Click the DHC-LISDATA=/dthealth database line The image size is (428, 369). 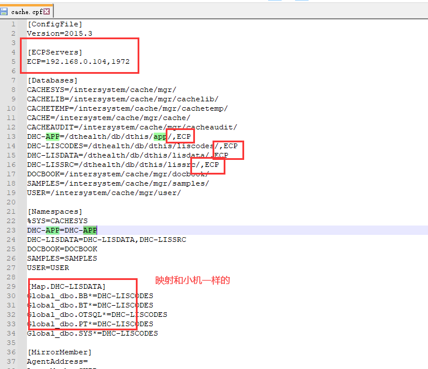coord(128,155)
